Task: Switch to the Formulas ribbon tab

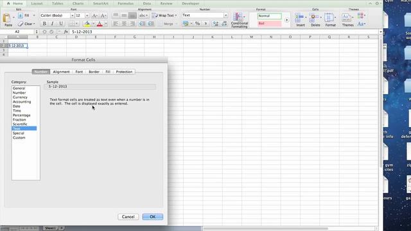Action: (125, 3)
